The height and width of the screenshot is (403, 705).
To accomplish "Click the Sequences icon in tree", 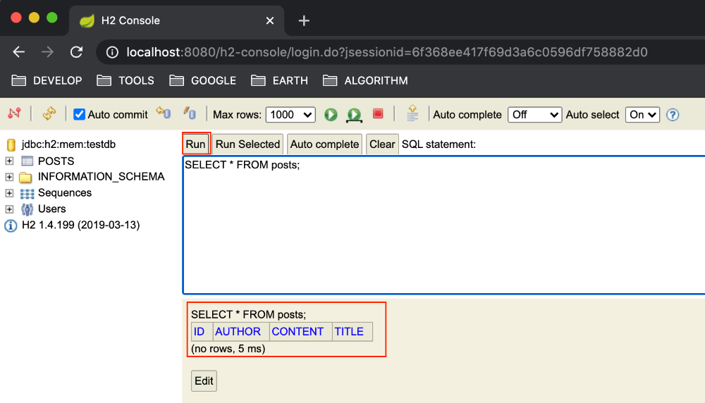I will (27, 193).
